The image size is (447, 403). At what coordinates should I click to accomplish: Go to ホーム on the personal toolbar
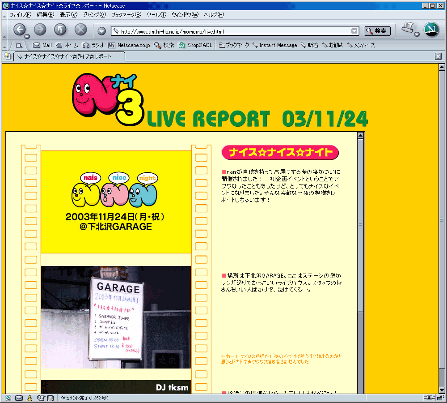(67, 45)
